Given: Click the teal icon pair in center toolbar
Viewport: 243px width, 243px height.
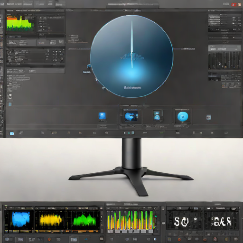Looking at the screenshot, I should [131, 133].
